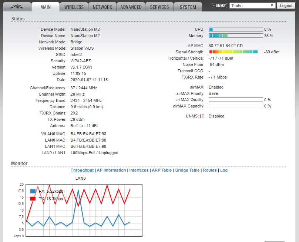Click the LAN0 graph title
299x242 pixels.
point(80,178)
